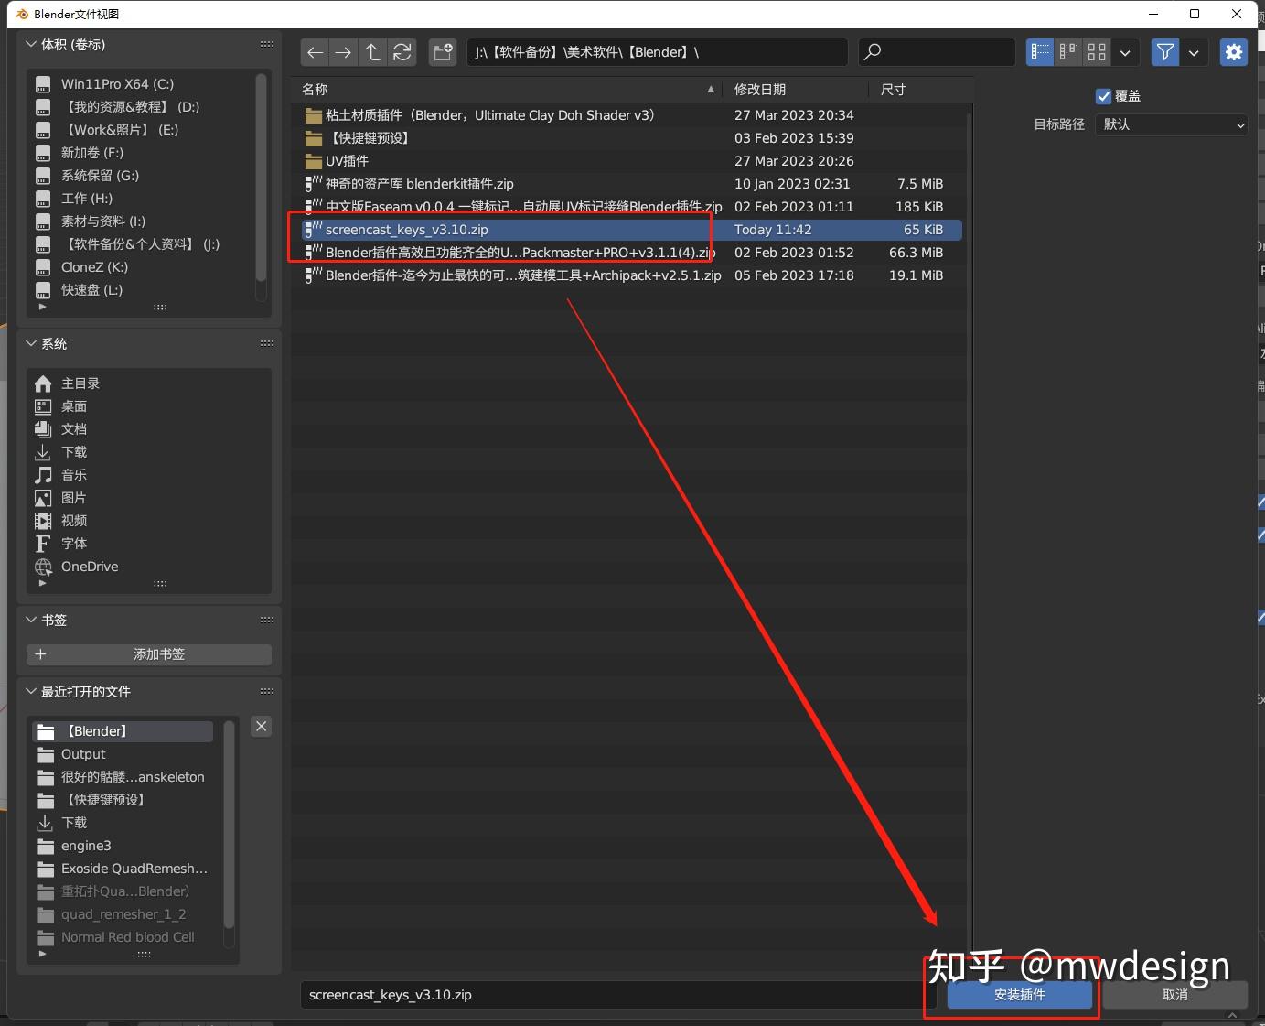Open the 目标路径 target path dropdown

pyautogui.click(x=1171, y=124)
